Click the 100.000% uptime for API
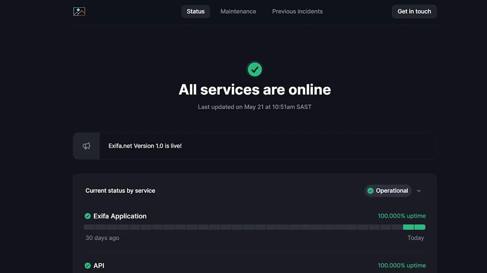The width and height of the screenshot is (487, 273). coord(401,265)
